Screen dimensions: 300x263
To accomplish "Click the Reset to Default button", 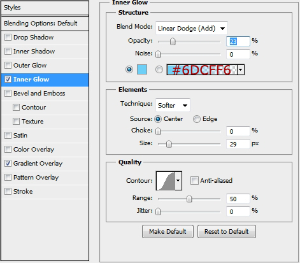I will (x=227, y=232).
